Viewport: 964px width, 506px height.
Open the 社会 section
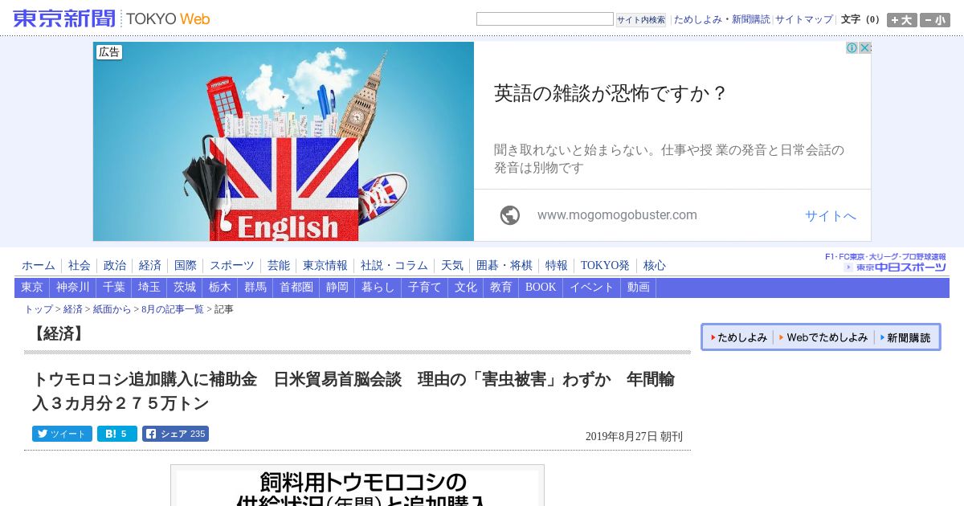click(80, 266)
